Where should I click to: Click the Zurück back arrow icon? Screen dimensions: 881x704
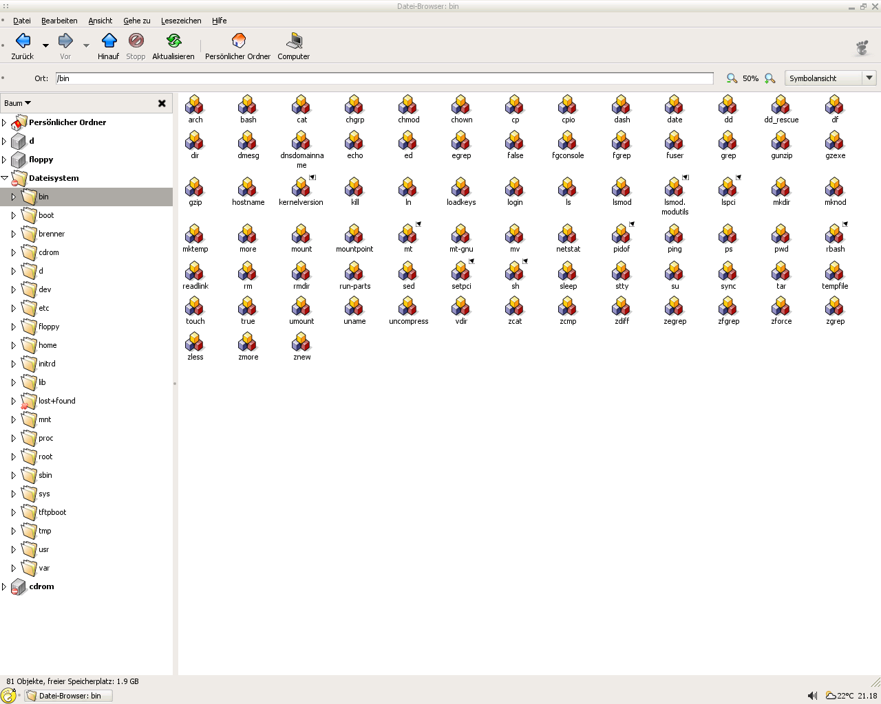[x=23, y=41]
